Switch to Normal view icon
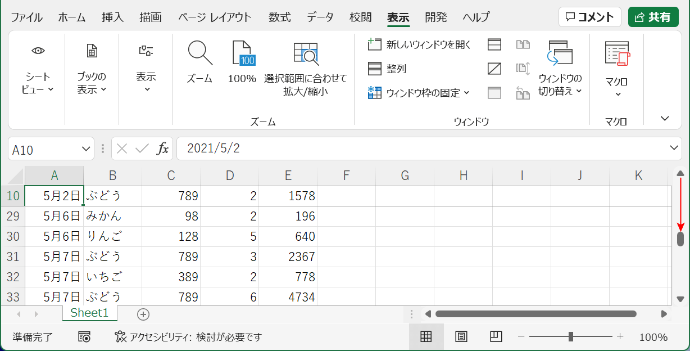 point(426,337)
